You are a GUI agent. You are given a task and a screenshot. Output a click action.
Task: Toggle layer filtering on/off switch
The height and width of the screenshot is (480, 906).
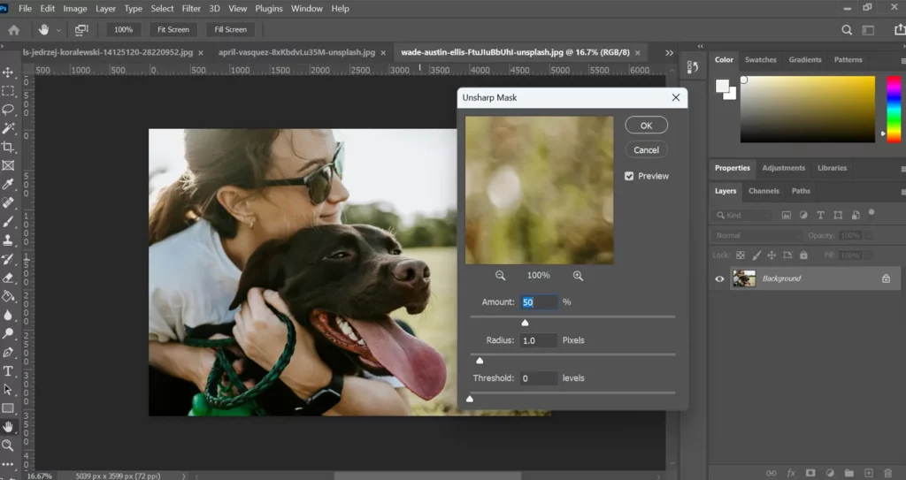pos(871,213)
